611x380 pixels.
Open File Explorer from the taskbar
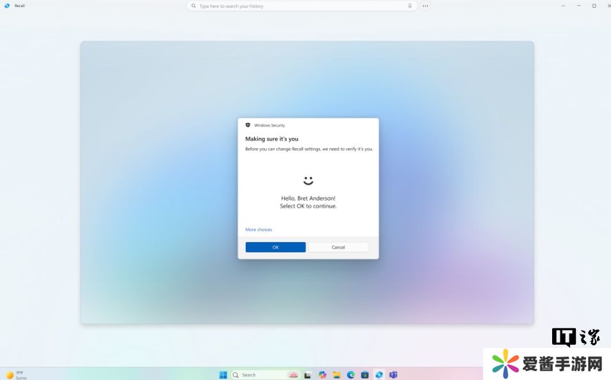tap(337, 375)
